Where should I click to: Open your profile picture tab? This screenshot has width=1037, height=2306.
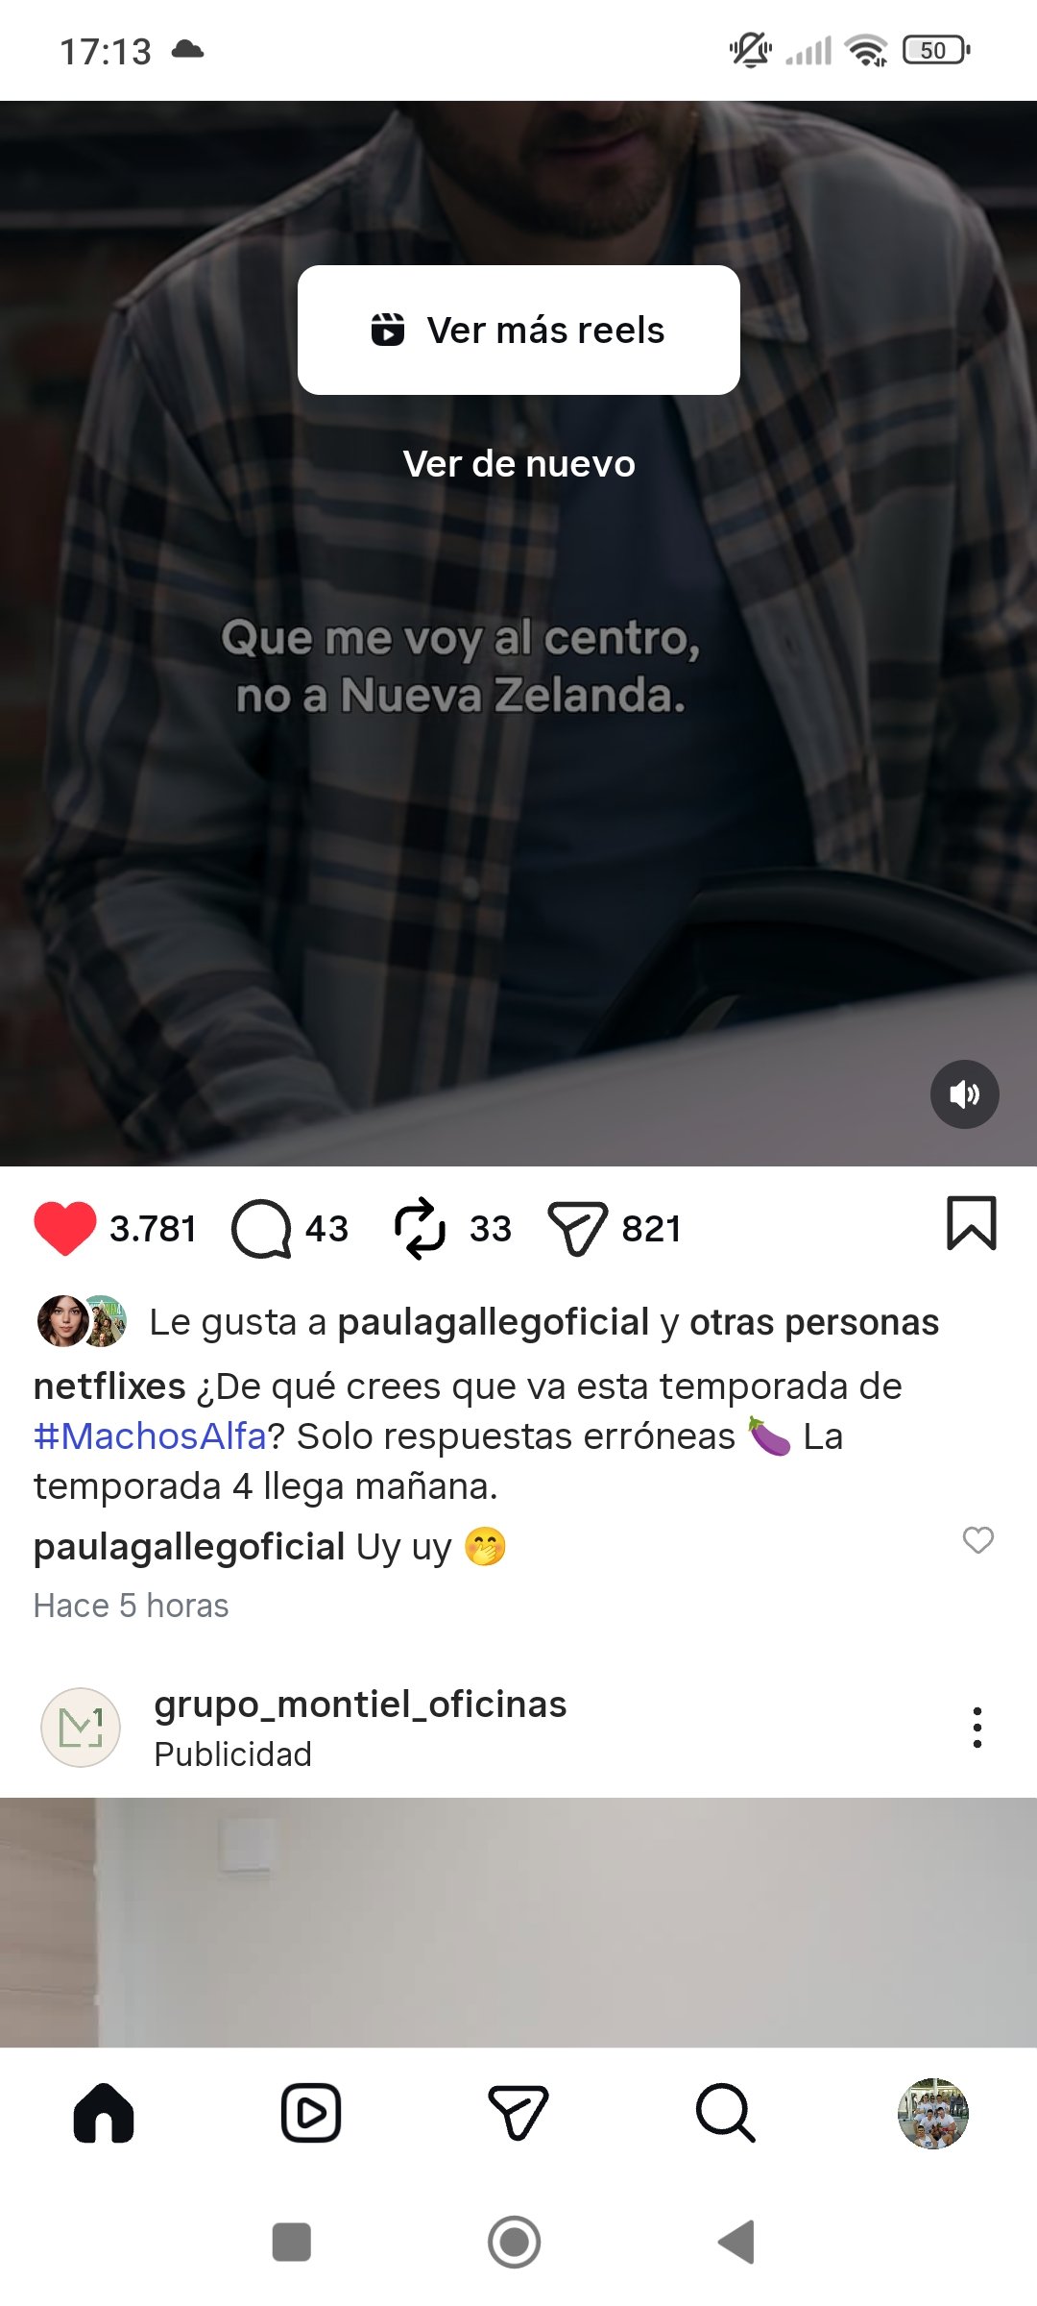(933, 2113)
